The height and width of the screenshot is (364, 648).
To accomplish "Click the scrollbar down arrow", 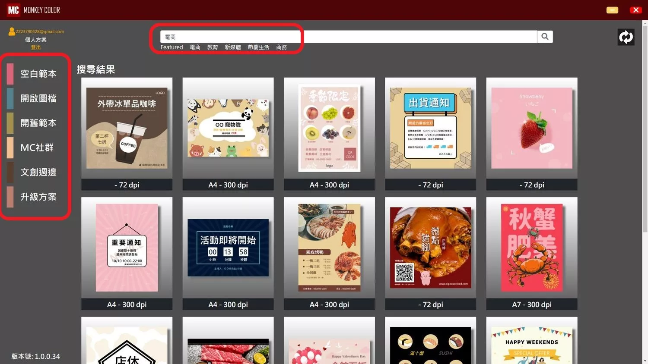I will click(x=645, y=361).
